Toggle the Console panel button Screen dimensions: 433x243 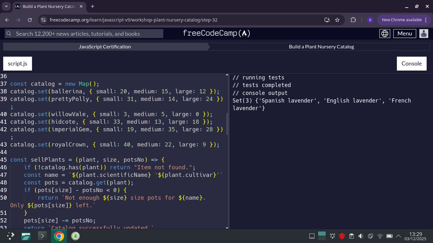tap(412, 63)
